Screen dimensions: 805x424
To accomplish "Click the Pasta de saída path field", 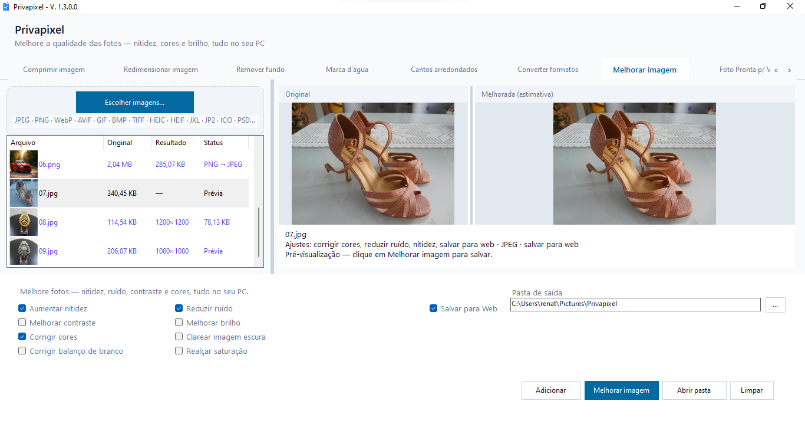I will (x=635, y=304).
